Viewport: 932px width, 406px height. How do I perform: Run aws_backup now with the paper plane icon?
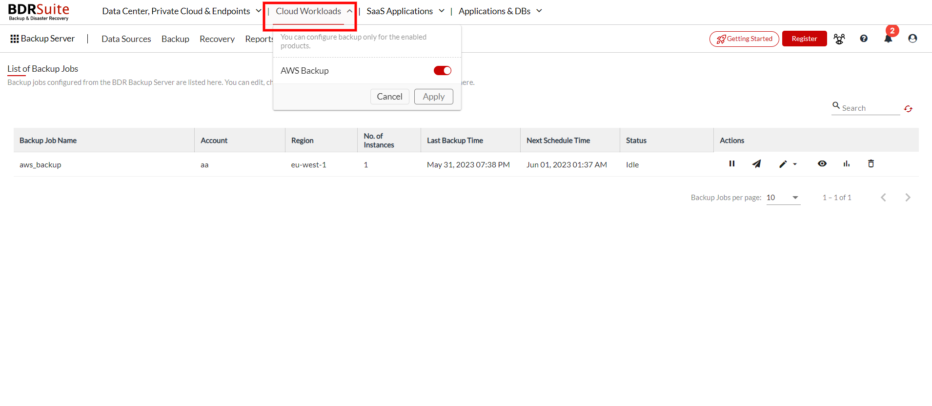tap(756, 164)
